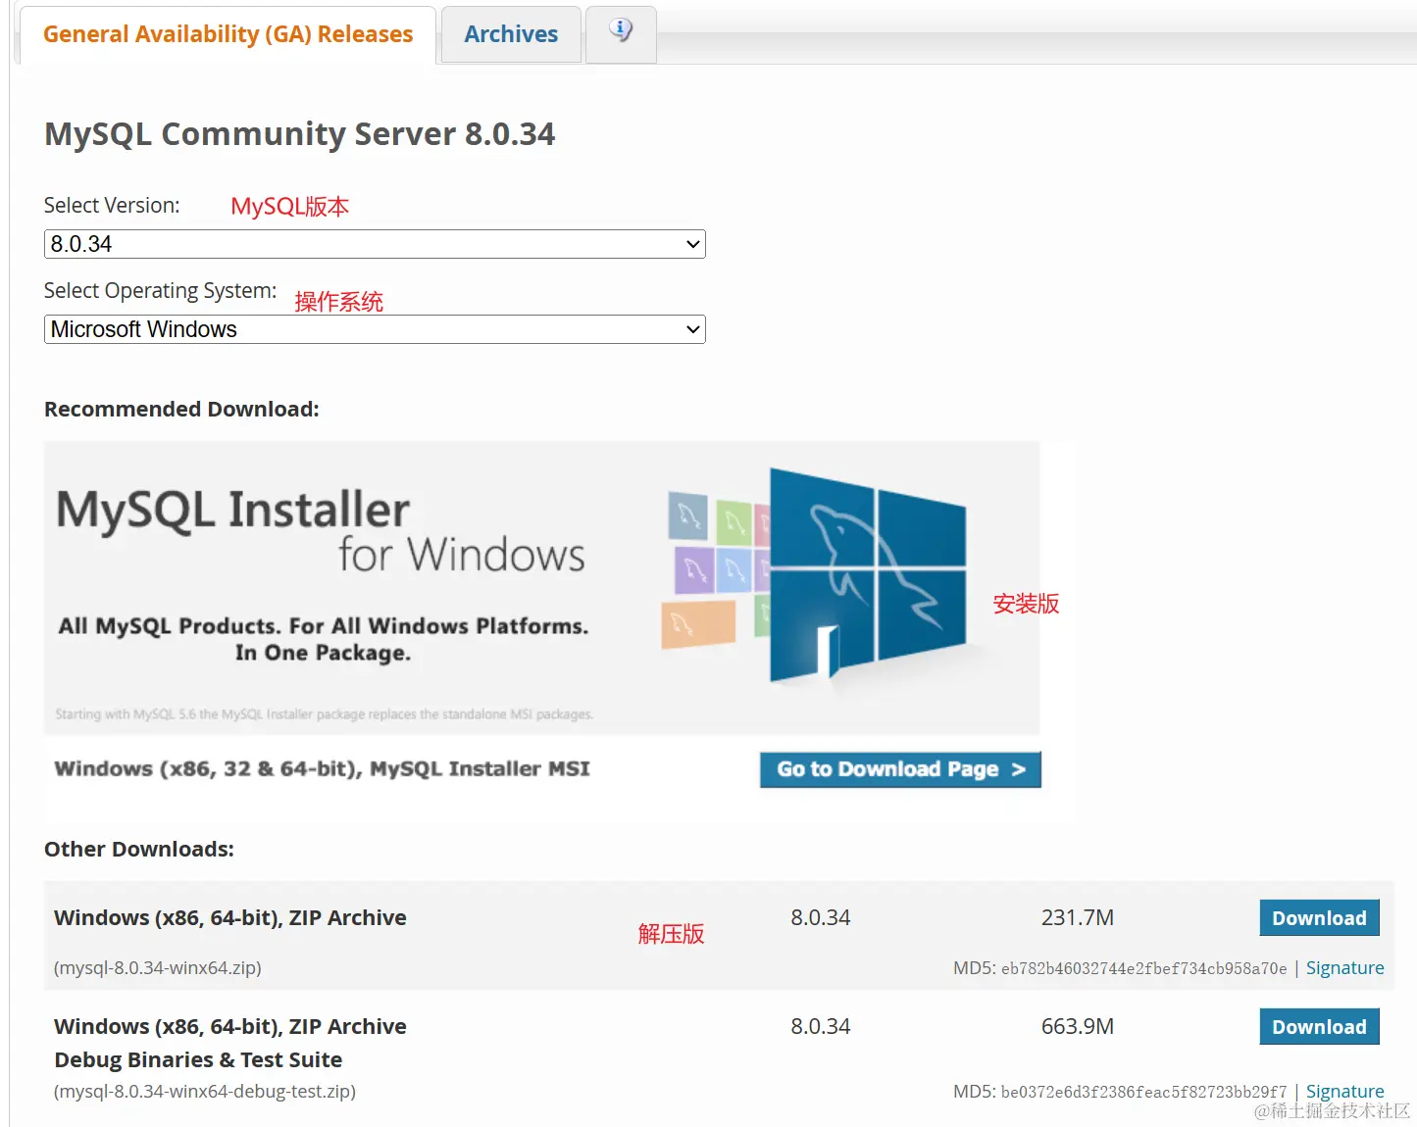Click the MySQL Installer for Windows banner
Screen dimensions: 1417x1127
pos(542,588)
